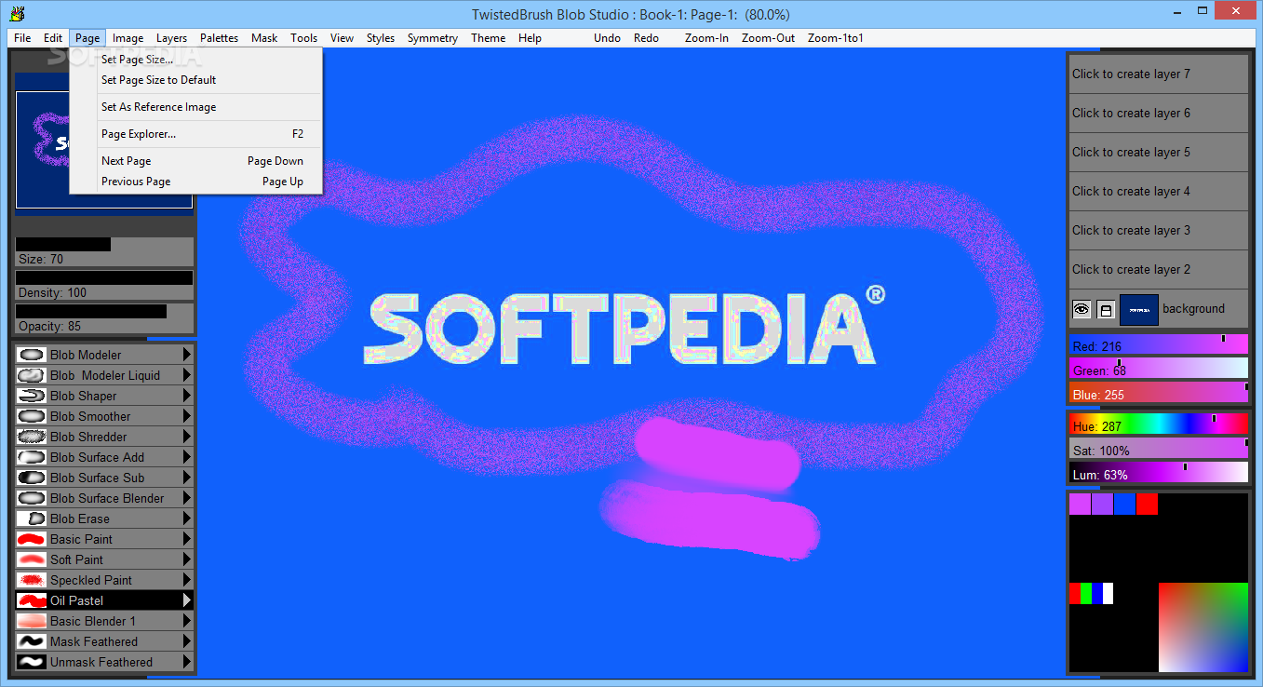1263x687 pixels.
Task: Adjust the Hue slider
Action: tap(1158, 425)
